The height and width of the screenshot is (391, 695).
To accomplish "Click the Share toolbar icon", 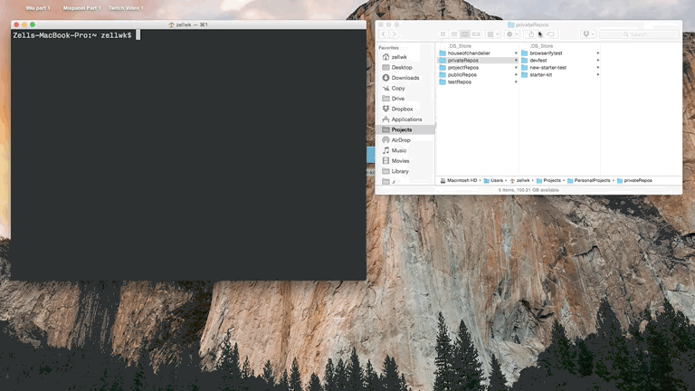I will point(531,34).
